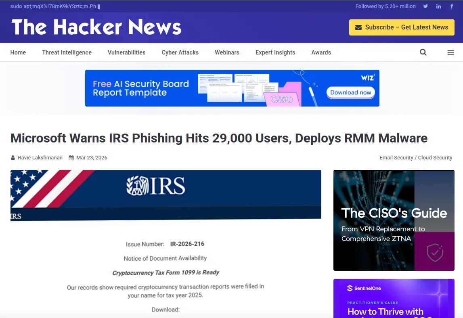Viewport: 463px width, 318px height.
Task: Go to Home nav item
Action: (18, 52)
